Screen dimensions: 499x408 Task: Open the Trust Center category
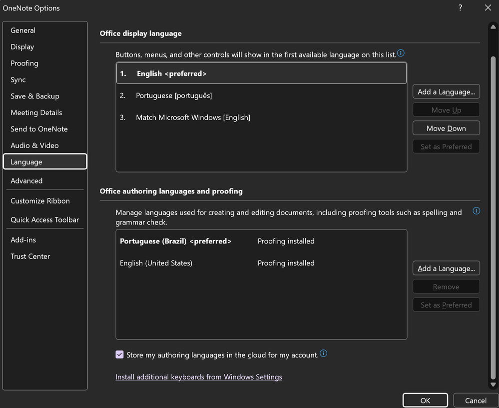(45, 256)
